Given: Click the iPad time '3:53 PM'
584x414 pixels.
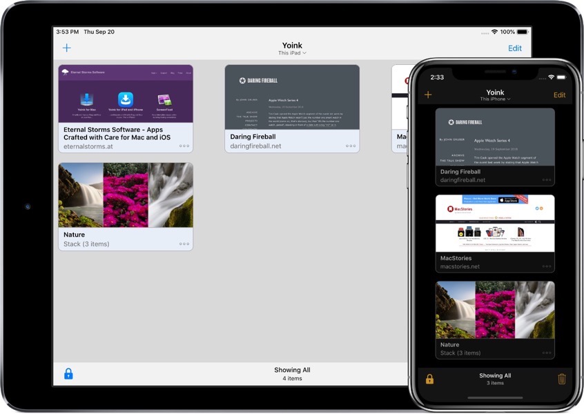Looking at the screenshot, I should [x=68, y=32].
